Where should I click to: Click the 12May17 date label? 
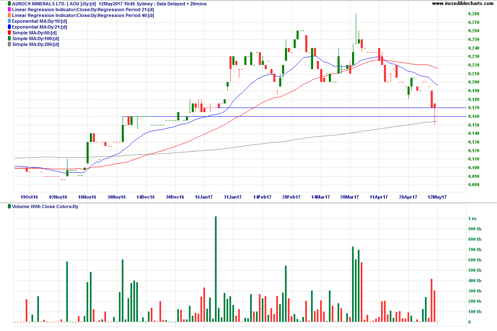[437, 197]
